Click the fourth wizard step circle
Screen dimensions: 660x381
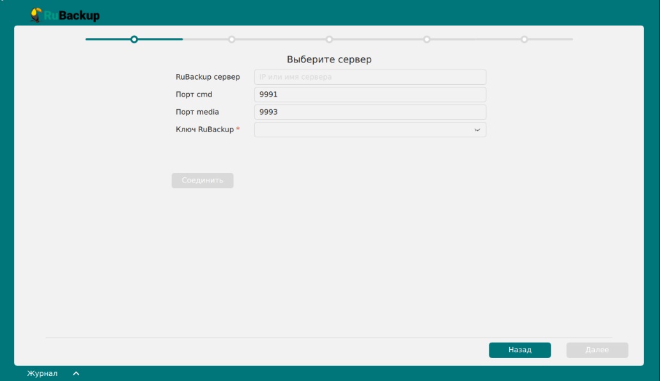point(426,40)
